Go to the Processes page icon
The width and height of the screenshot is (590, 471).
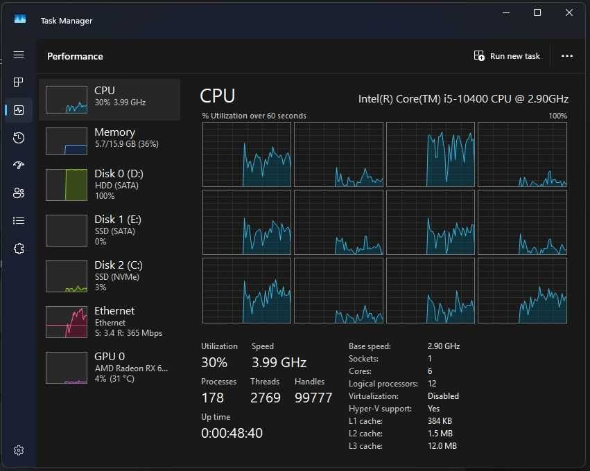click(19, 82)
